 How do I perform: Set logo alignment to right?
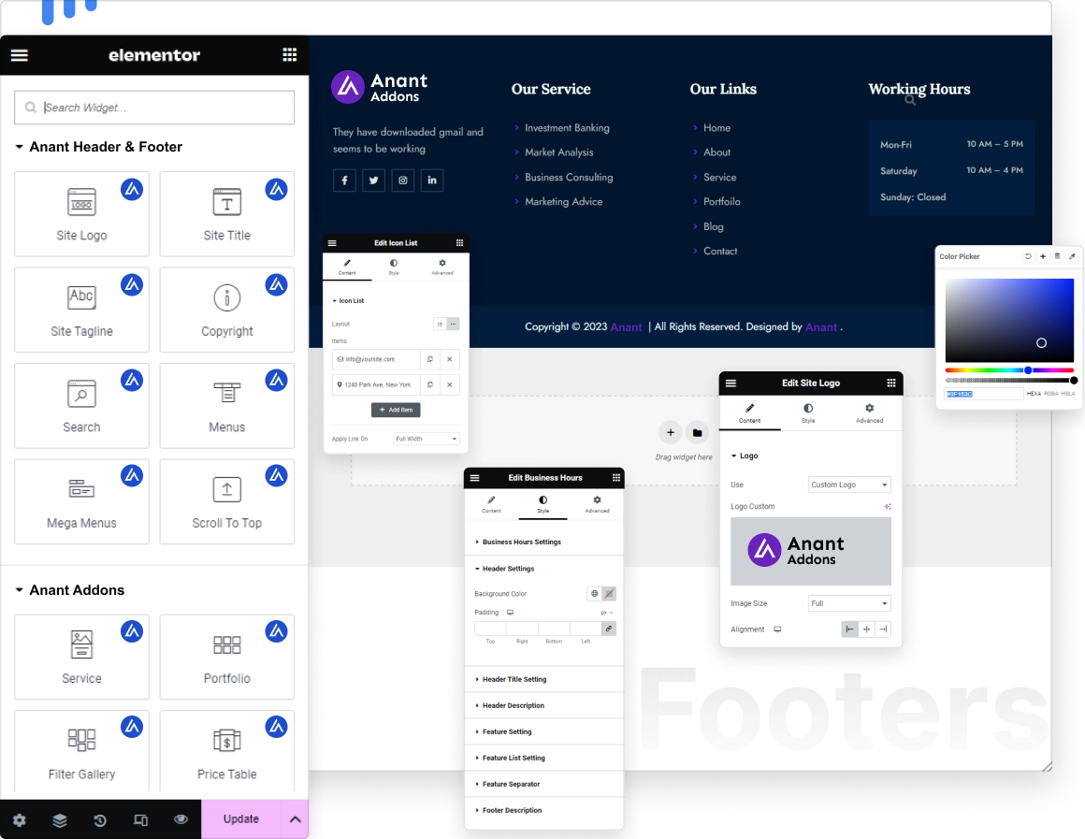pos(883,629)
